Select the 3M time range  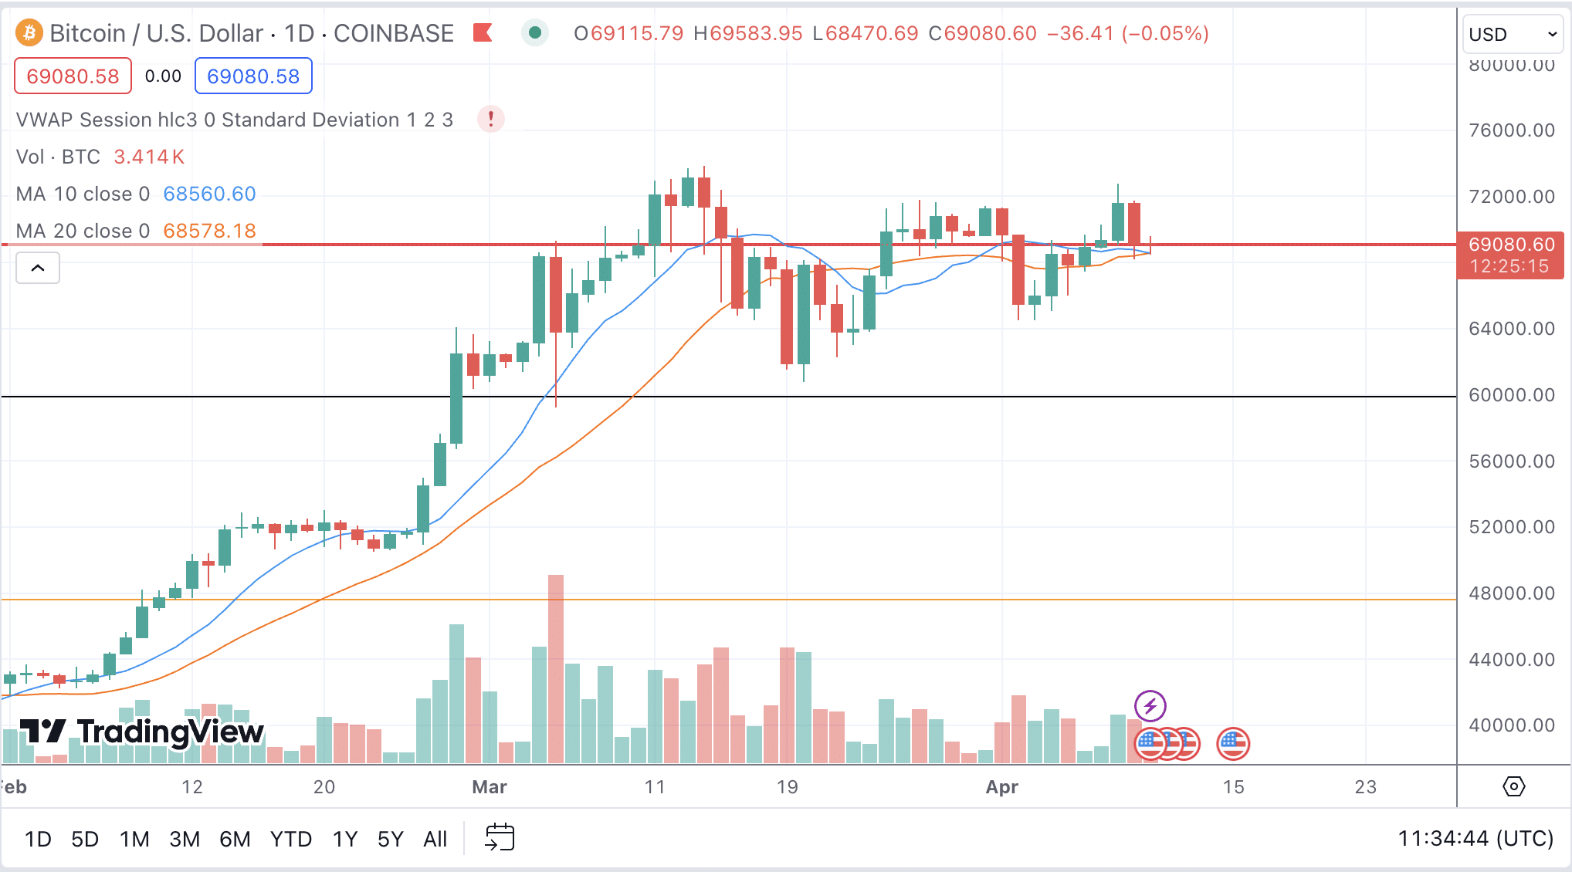185,839
